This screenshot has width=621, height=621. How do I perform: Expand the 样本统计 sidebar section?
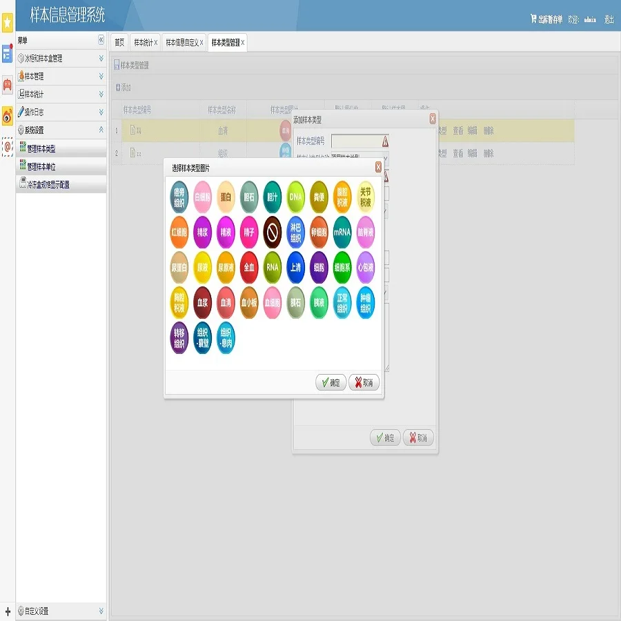[61, 95]
